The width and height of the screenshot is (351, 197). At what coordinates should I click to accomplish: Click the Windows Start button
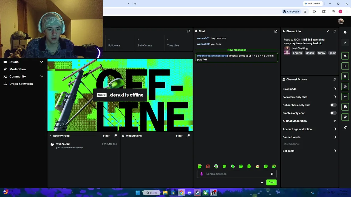(x=138, y=193)
